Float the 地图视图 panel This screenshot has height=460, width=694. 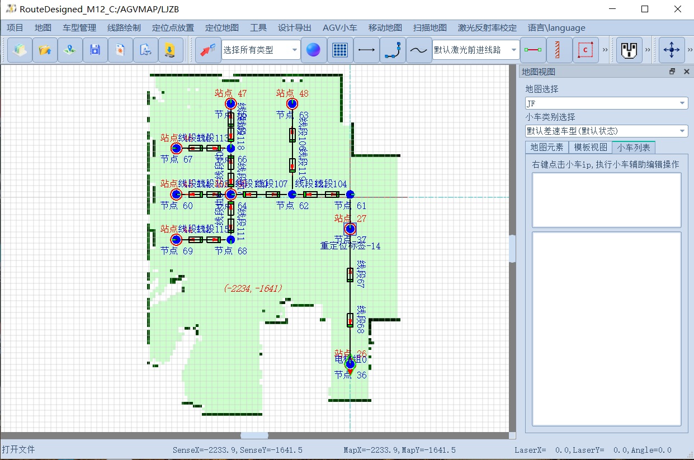coord(672,72)
